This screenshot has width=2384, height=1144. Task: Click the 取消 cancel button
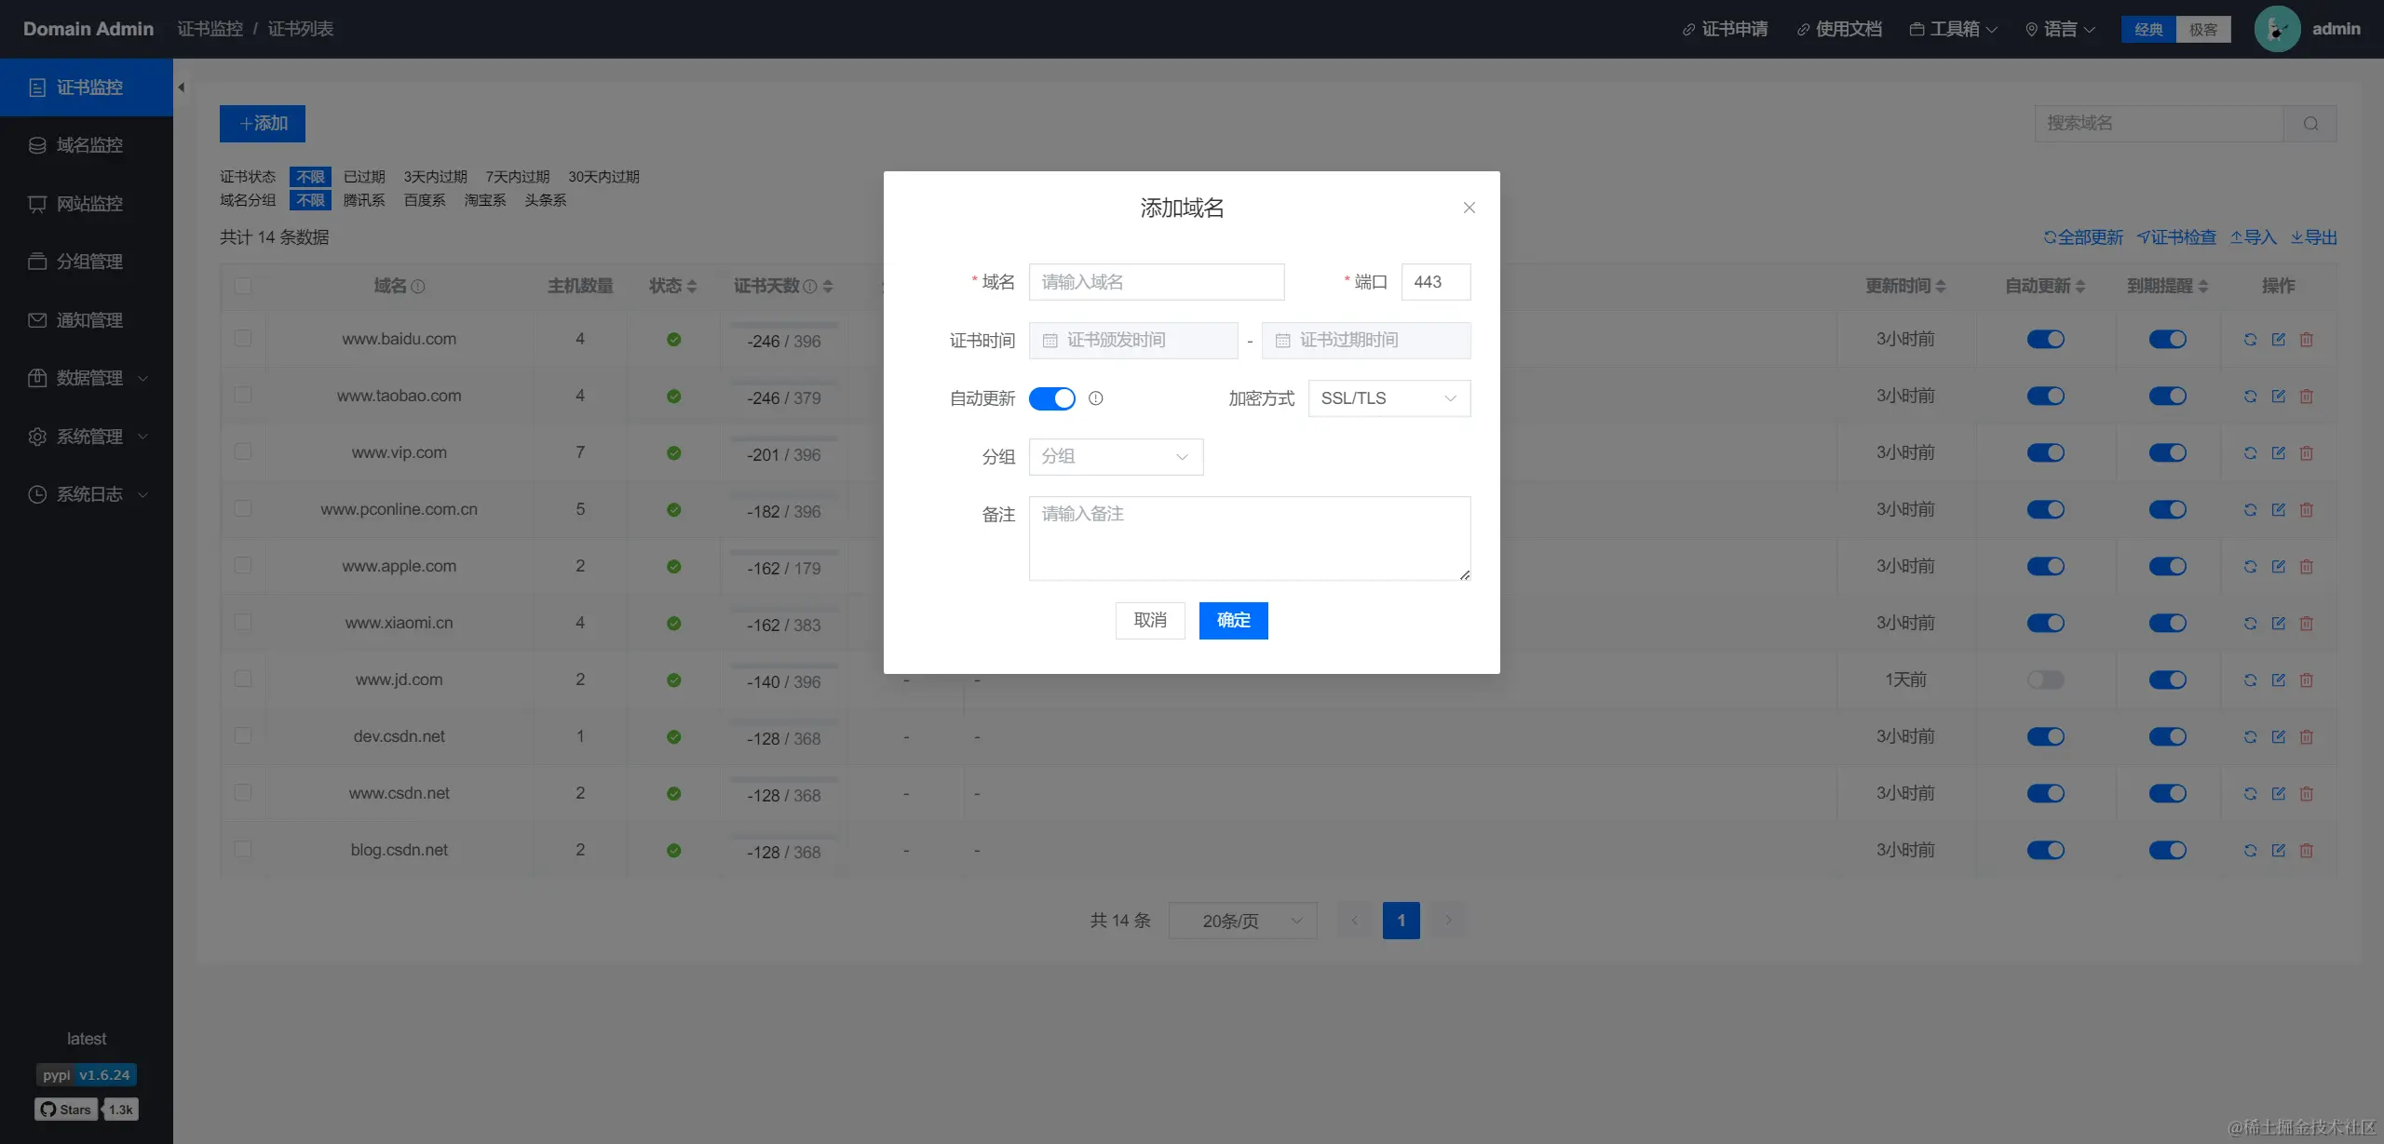coord(1150,621)
